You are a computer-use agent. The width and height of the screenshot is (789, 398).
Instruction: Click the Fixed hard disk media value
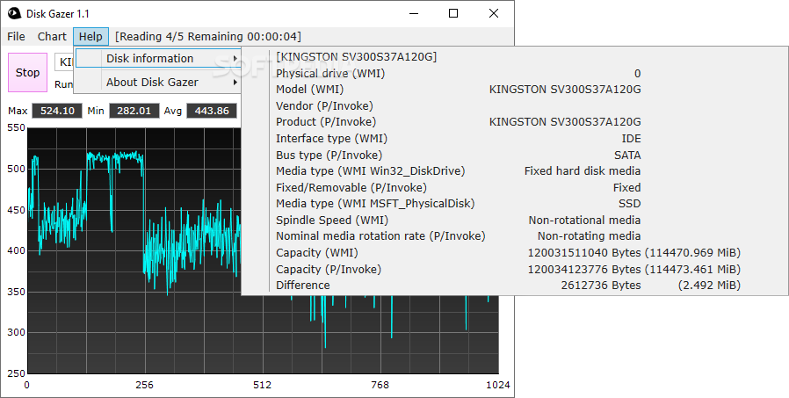583,171
